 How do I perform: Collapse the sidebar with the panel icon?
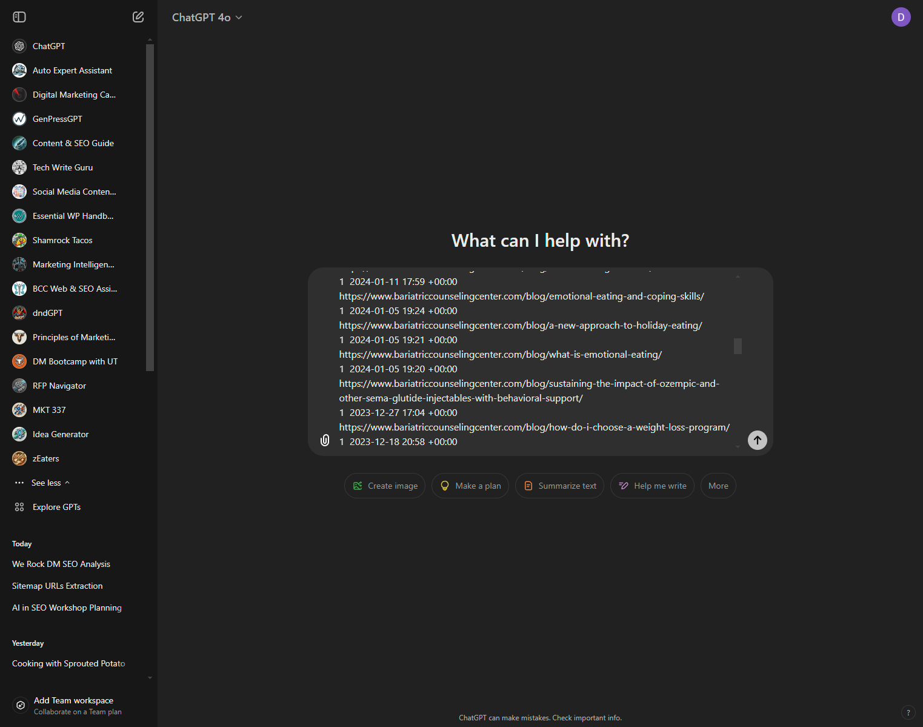(x=19, y=17)
